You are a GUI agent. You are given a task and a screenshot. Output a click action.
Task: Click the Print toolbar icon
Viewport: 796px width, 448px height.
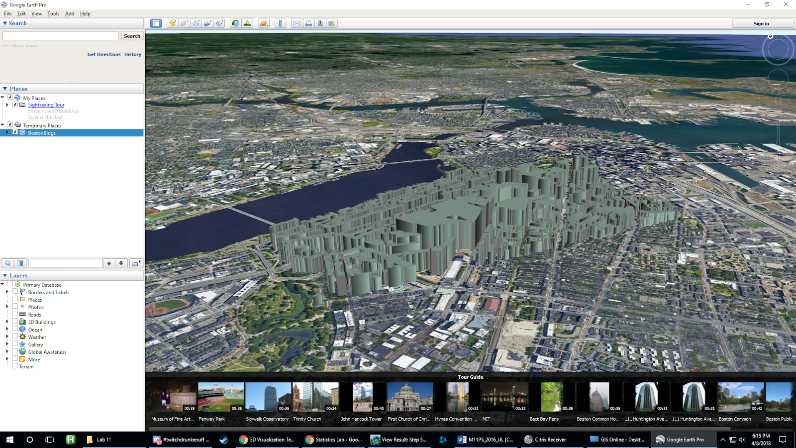[x=308, y=23]
